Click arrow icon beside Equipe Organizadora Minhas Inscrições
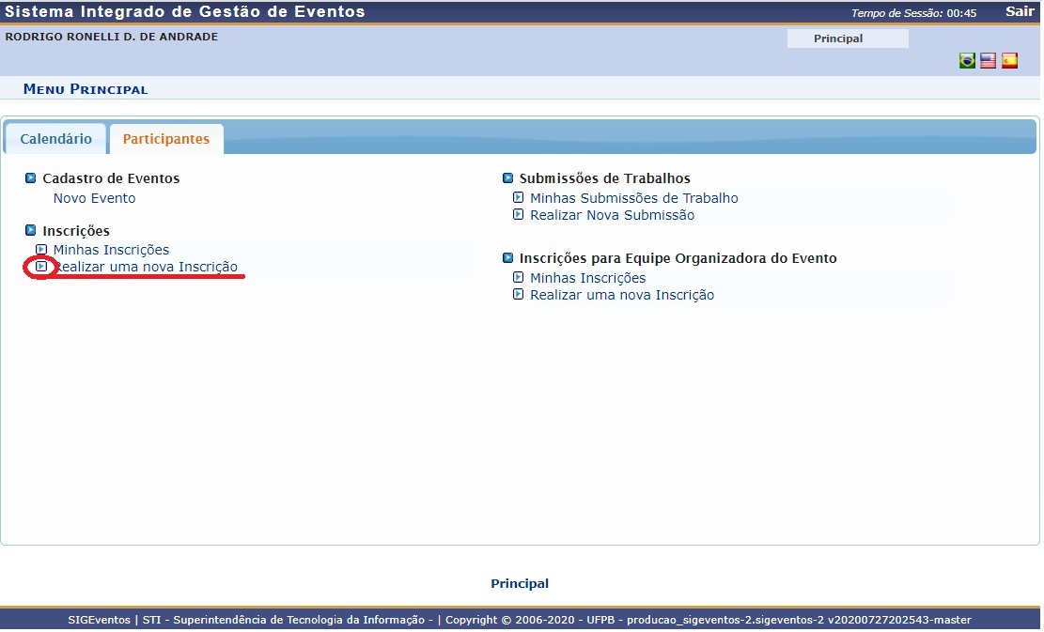Viewport: 1044px width, 632px height. (518, 278)
